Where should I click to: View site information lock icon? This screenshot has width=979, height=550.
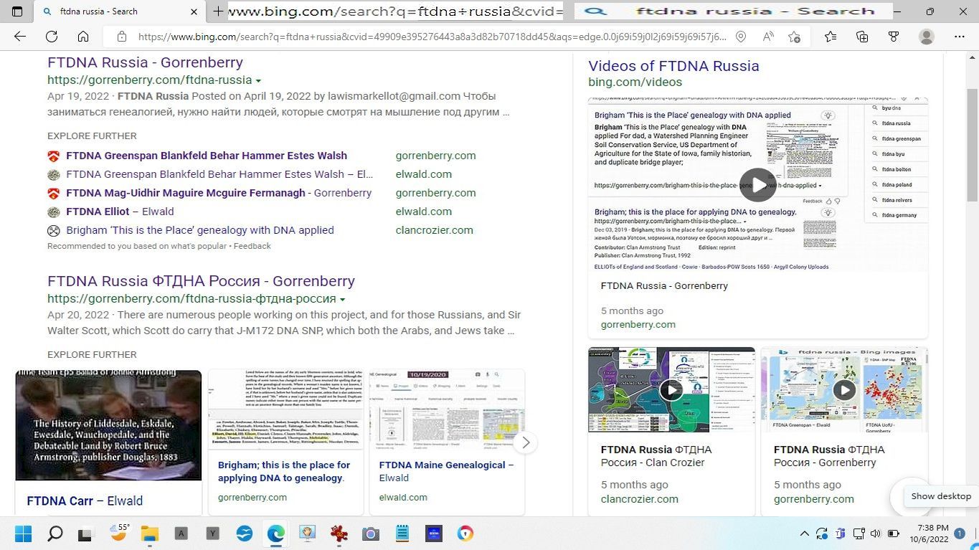(121, 37)
